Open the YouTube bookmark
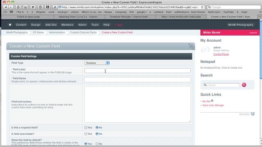Image resolution: width=262 pixels, height=147 pixels. tap(228, 12)
